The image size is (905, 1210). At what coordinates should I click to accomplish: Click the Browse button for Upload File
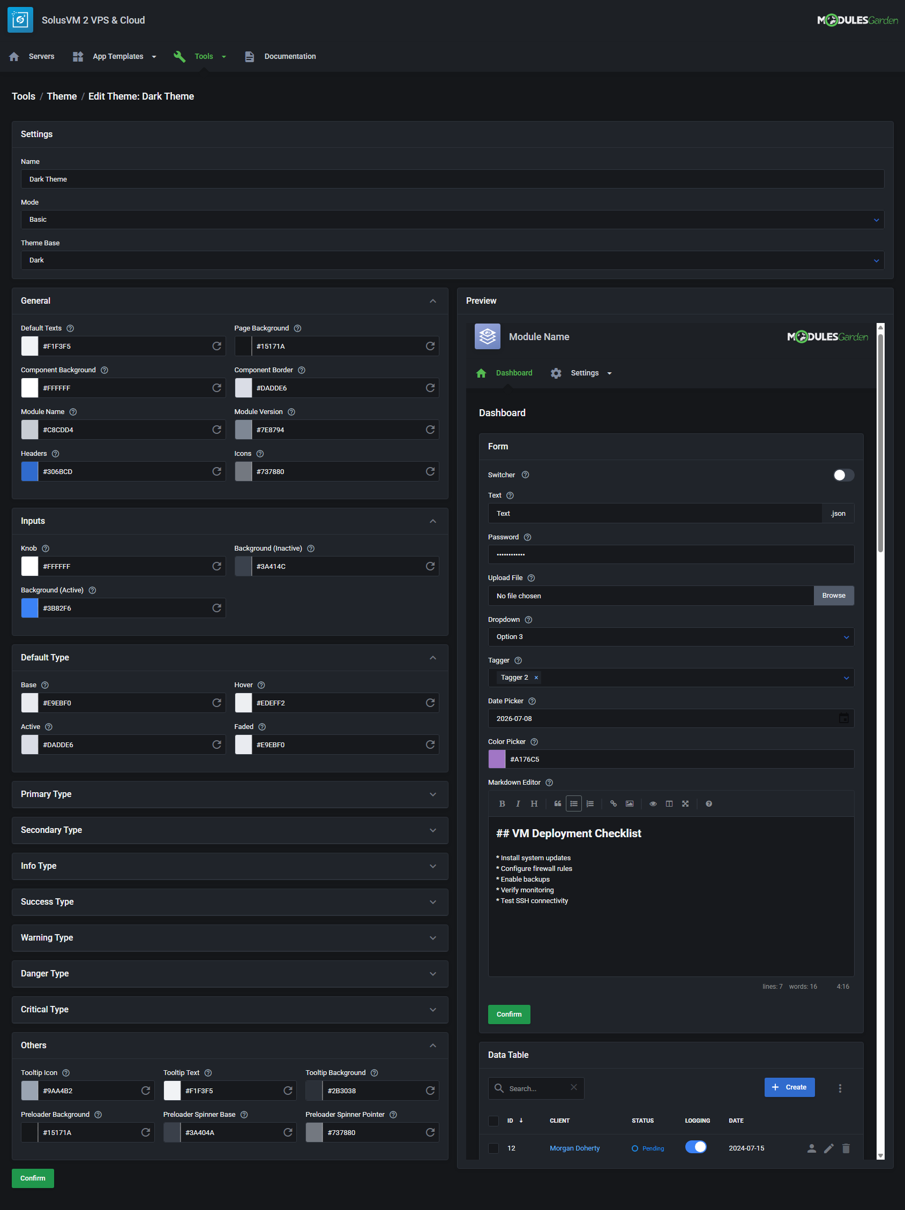(x=833, y=595)
